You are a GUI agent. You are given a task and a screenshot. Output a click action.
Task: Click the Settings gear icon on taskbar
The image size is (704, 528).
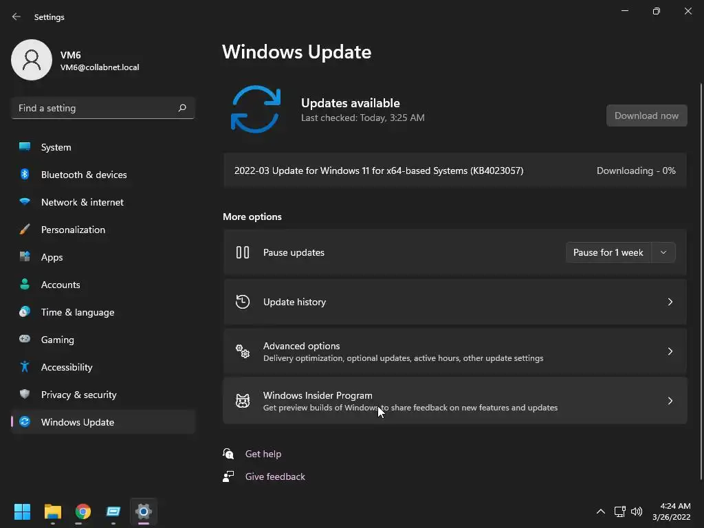pos(144,511)
